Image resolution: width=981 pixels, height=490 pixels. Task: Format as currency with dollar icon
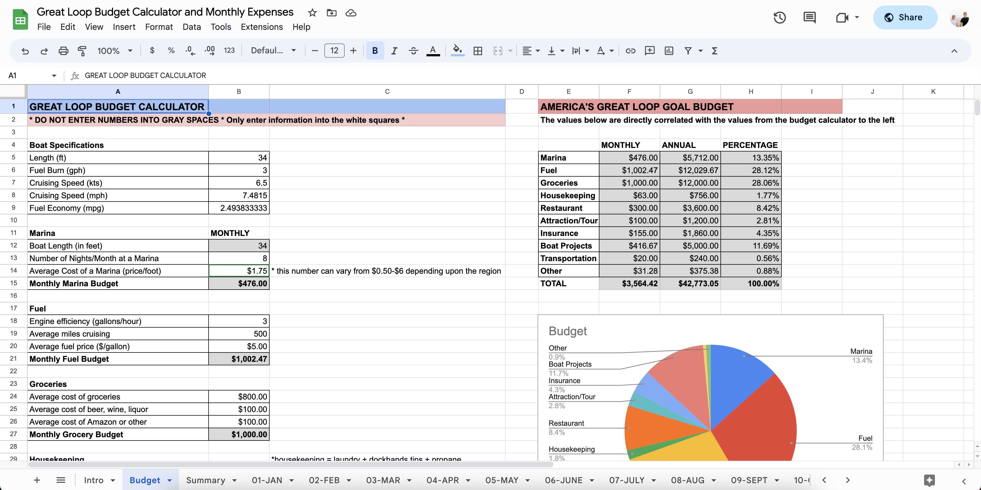152,51
